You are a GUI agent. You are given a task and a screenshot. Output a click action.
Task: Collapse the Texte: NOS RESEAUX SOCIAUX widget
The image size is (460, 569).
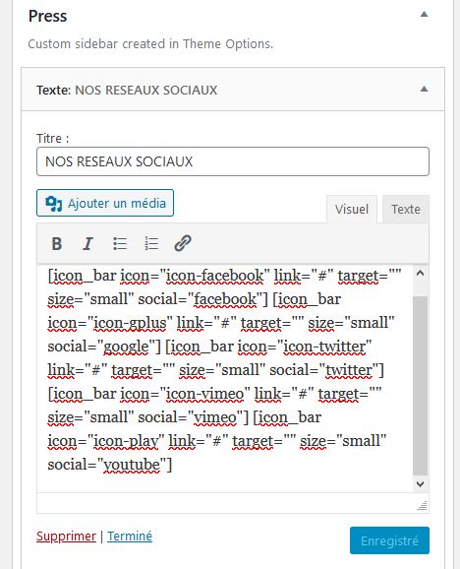(424, 89)
